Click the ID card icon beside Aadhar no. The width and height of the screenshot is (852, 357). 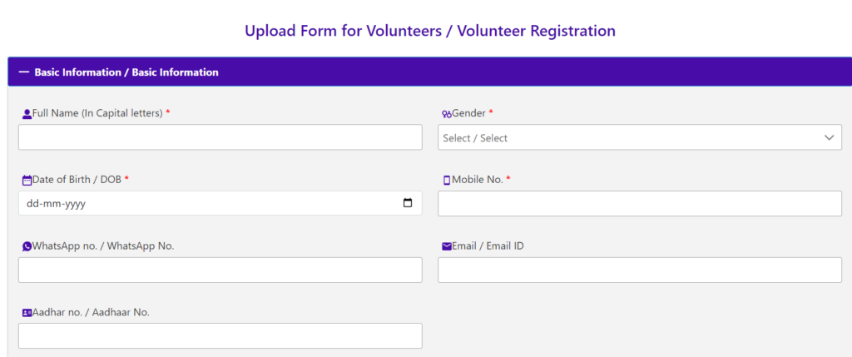pos(27,313)
